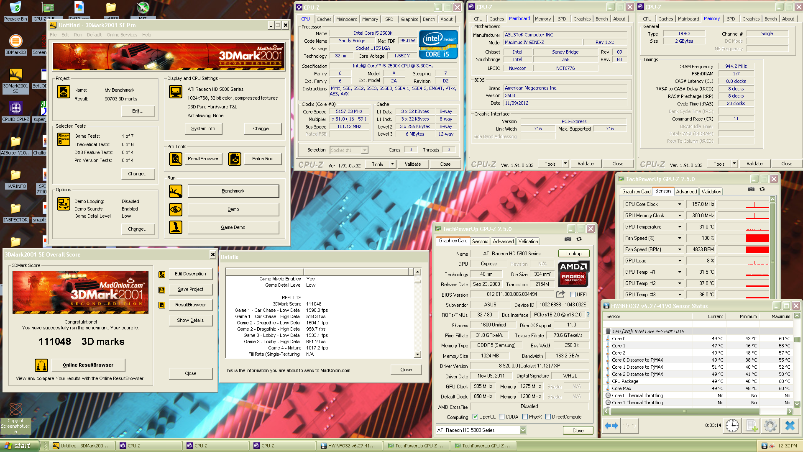Toggle the OpenCL checkbox
Image resolution: width=803 pixels, height=452 pixels.
475,417
